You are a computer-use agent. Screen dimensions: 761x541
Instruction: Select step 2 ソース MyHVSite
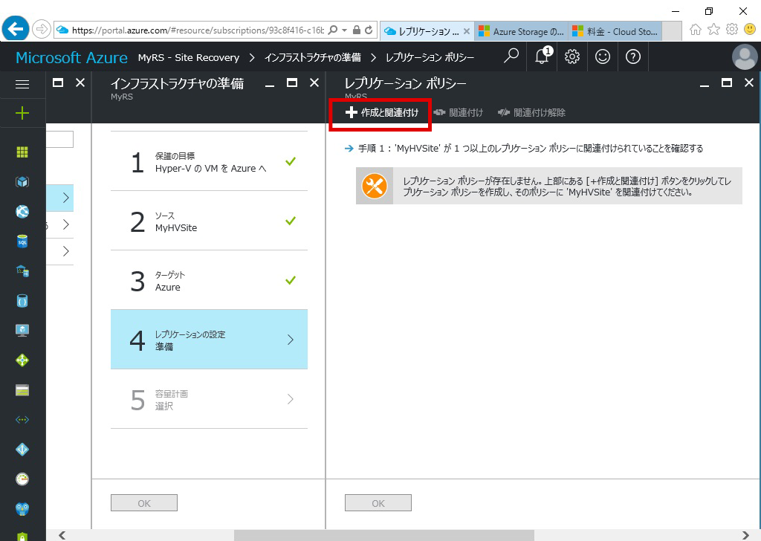point(209,221)
